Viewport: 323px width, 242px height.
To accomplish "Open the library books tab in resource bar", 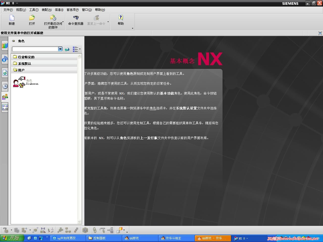I will pos(5,46).
